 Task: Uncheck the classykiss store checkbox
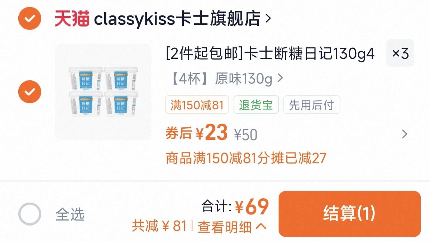(x=30, y=18)
